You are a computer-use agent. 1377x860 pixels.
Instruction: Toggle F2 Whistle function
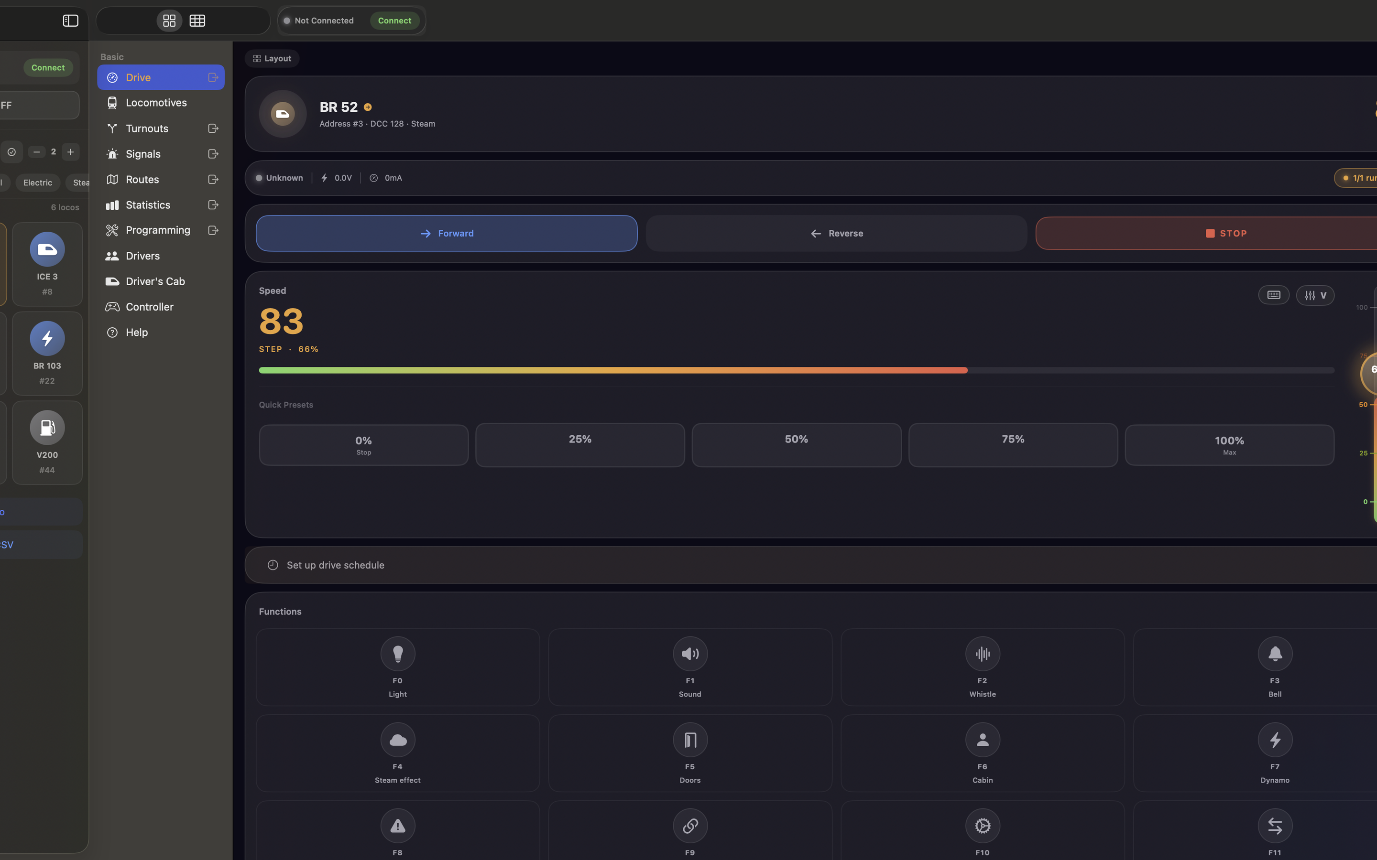point(982,666)
